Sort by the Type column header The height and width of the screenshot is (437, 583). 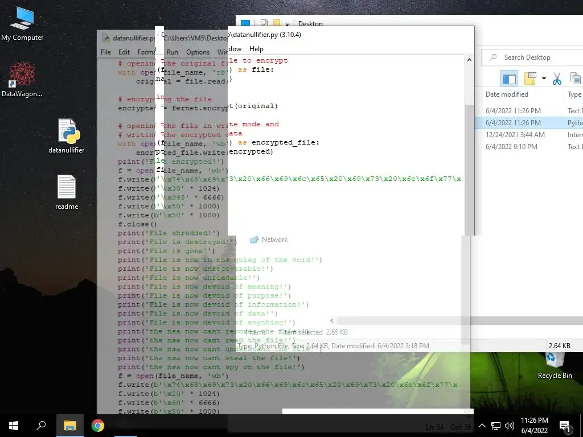tap(574, 94)
